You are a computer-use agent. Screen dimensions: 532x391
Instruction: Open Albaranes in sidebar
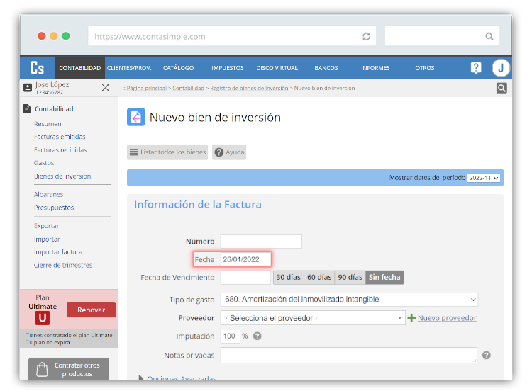pos(48,194)
